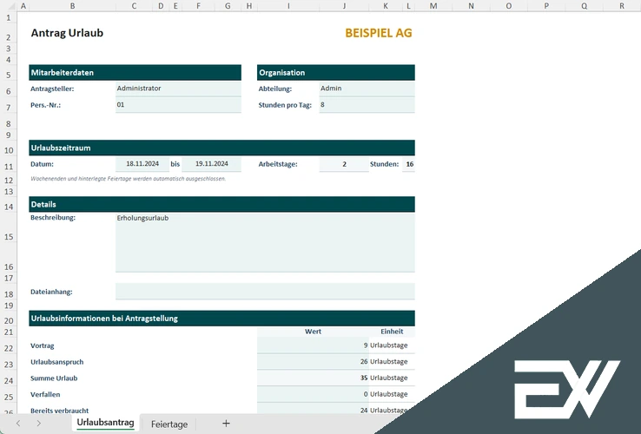Select the Pers.-Nr. cell with 01
Viewport: 641px width, 434px height.
coord(177,105)
